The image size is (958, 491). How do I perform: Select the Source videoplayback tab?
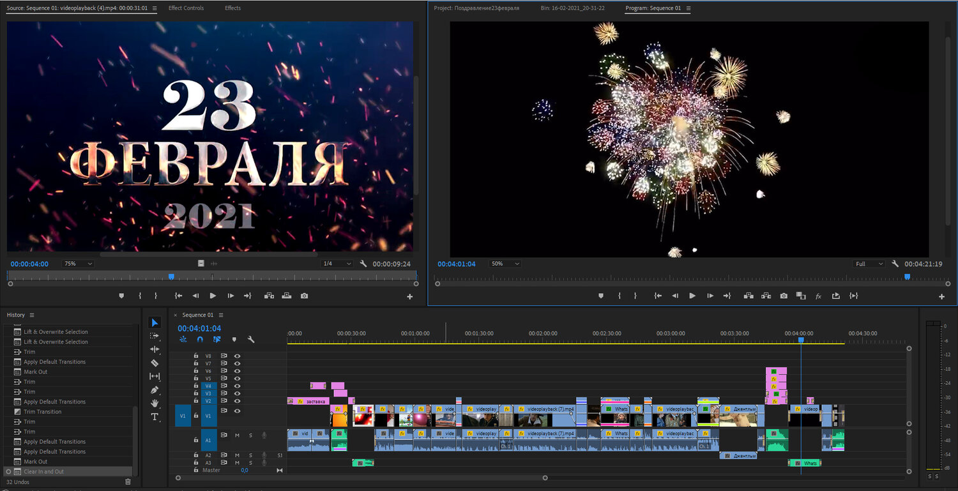(77, 8)
